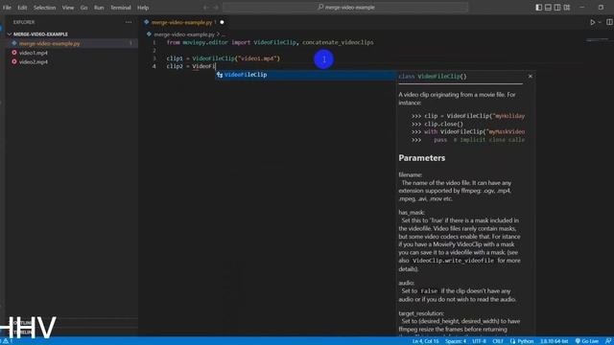Click the Parameters heading in docs

422,158
